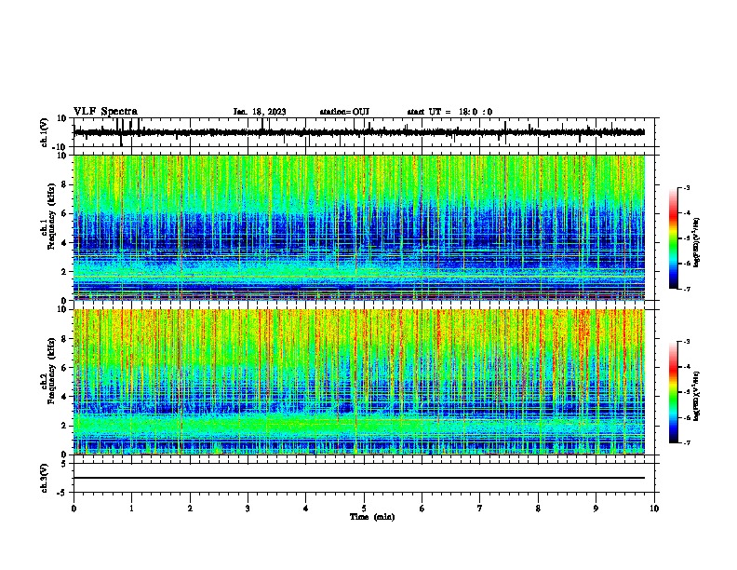Click the "ch.1(V)" vertical axis label
This screenshot has width=737, height=570.
[45, 132]
